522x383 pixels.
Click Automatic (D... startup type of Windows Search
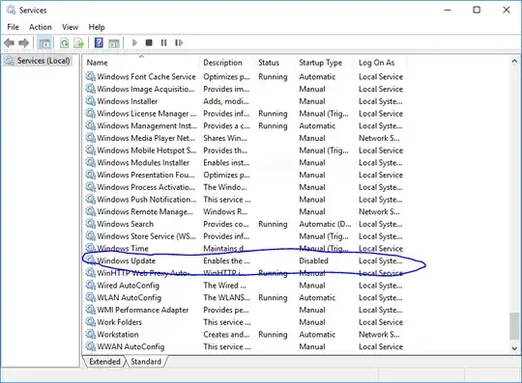point(325,224)
